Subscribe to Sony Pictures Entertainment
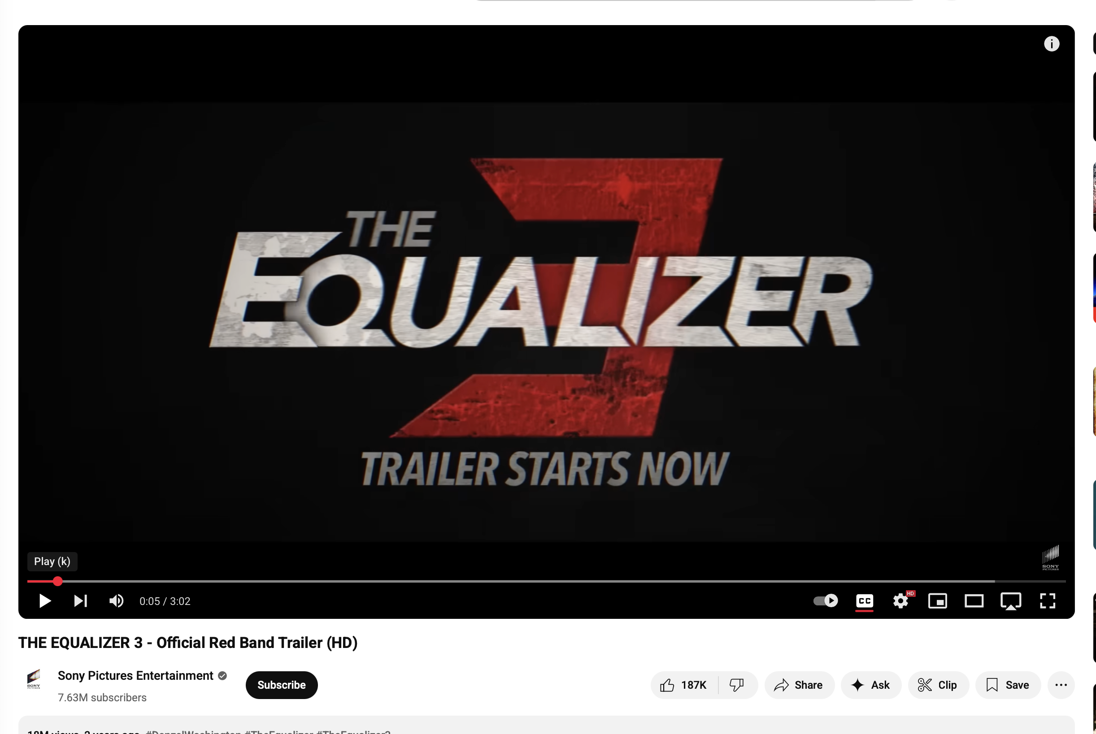 click(x=282, y=685)
